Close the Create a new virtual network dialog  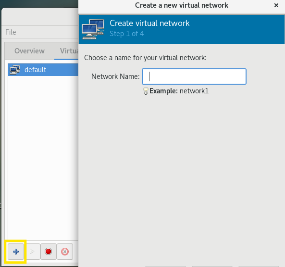pos(276,5)
